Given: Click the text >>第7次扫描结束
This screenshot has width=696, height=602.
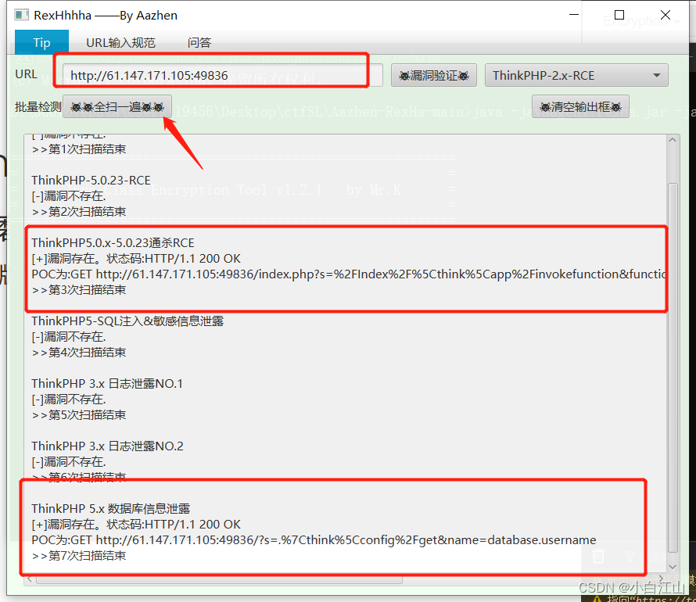Looking at the screenshot, I should (x=79, y=555).
